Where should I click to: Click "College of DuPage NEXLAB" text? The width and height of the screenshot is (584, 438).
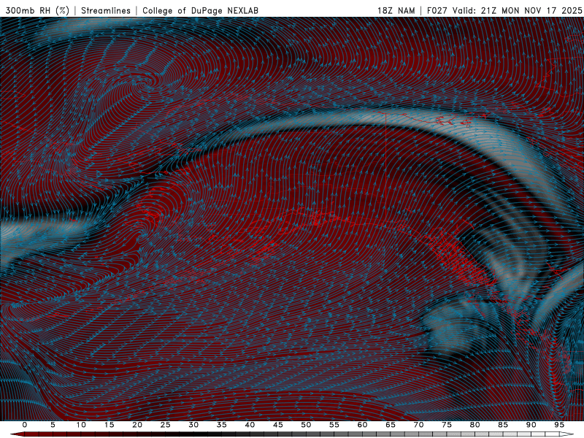tap(200, 11)
